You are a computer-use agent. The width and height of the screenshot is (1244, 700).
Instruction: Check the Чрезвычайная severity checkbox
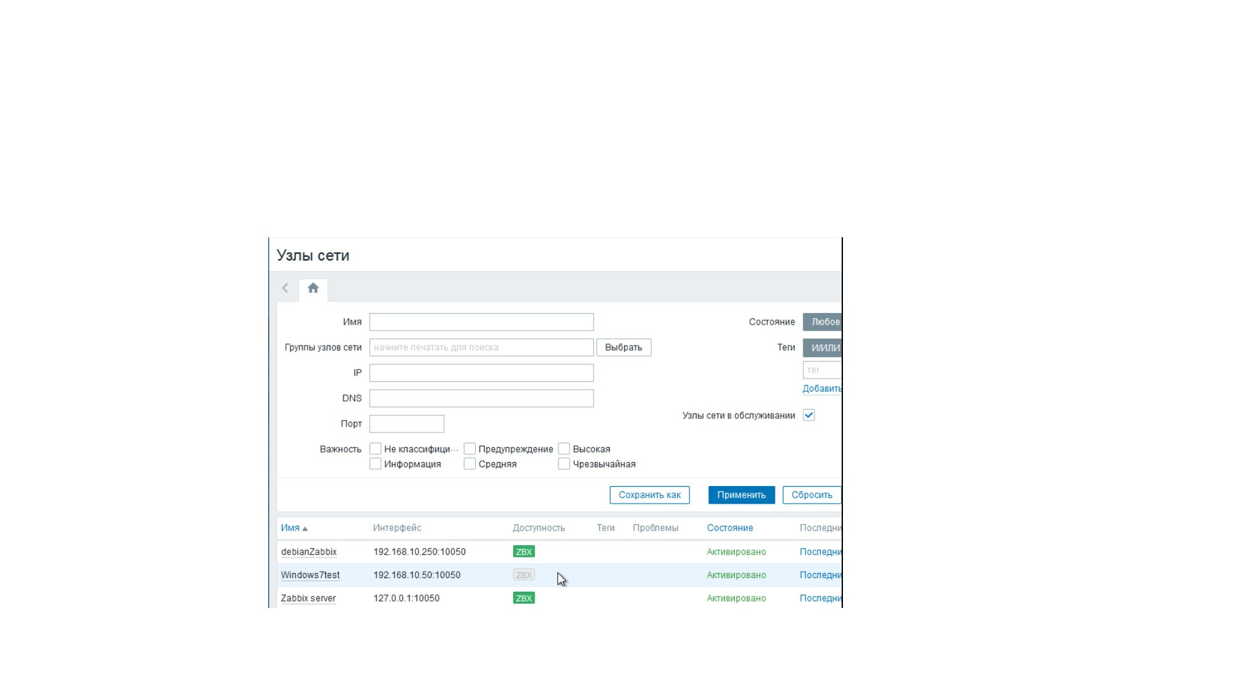[x=564, y=464]
